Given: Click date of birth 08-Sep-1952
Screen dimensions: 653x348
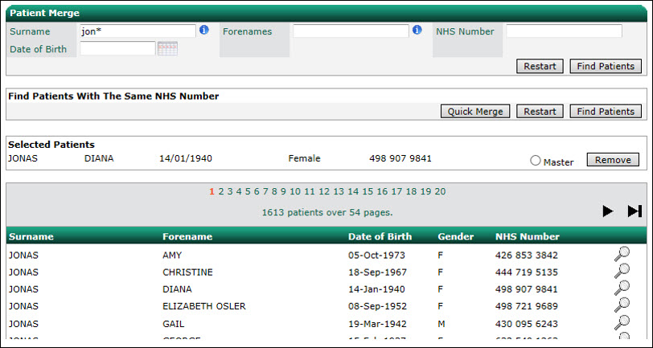Looking at the screenshot, I should tap(377, 306).
